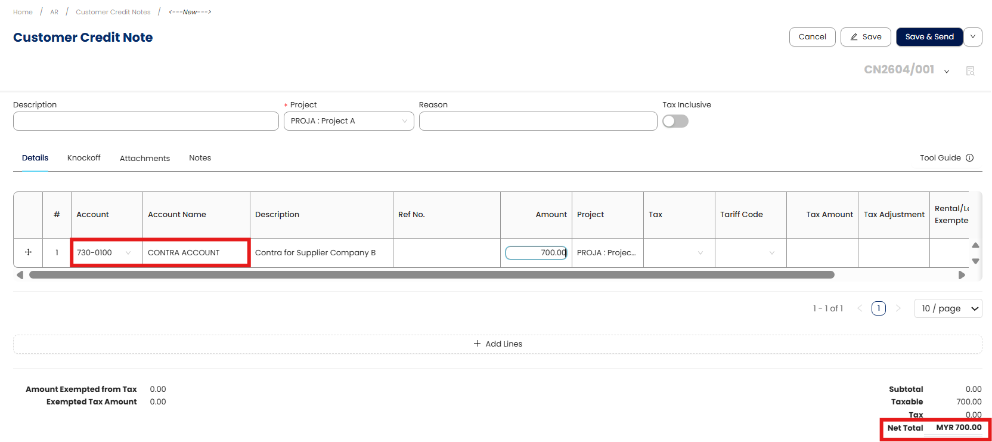Click the table's scroll-up arrow
Screen dimensions: 992x442
point(975,245)
